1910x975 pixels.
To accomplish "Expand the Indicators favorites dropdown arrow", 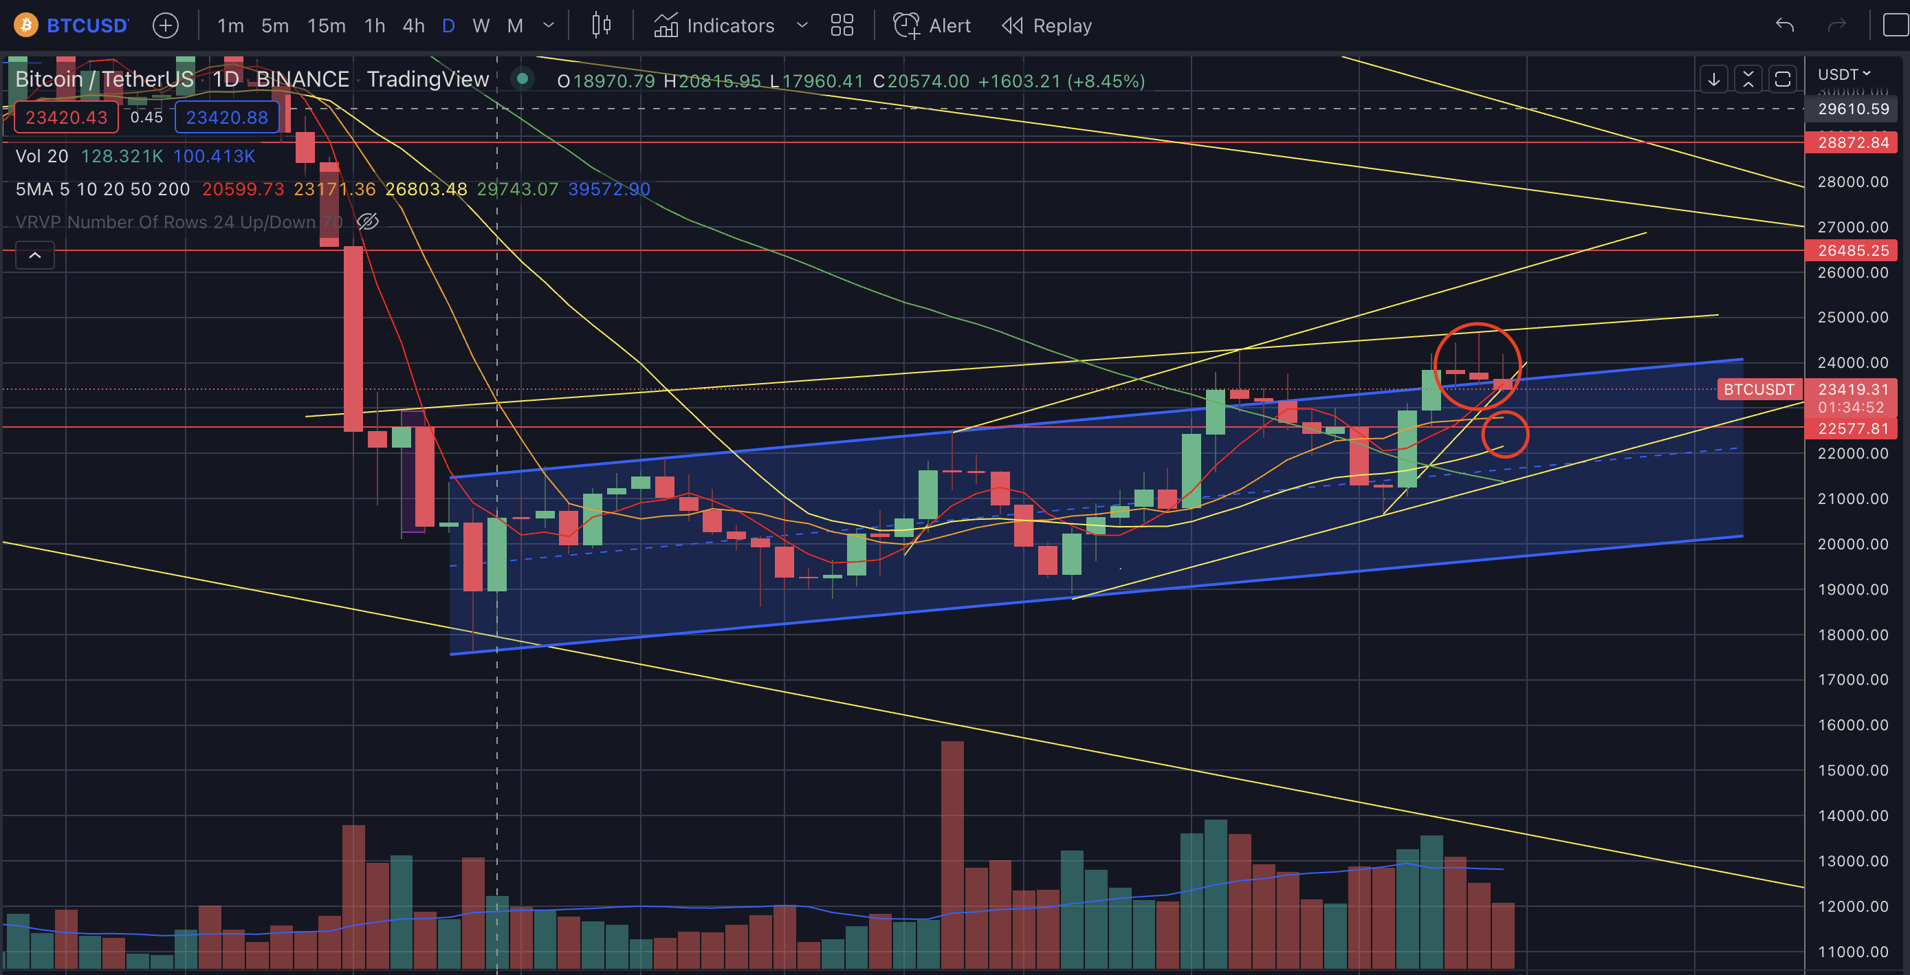I will (802, 26).
